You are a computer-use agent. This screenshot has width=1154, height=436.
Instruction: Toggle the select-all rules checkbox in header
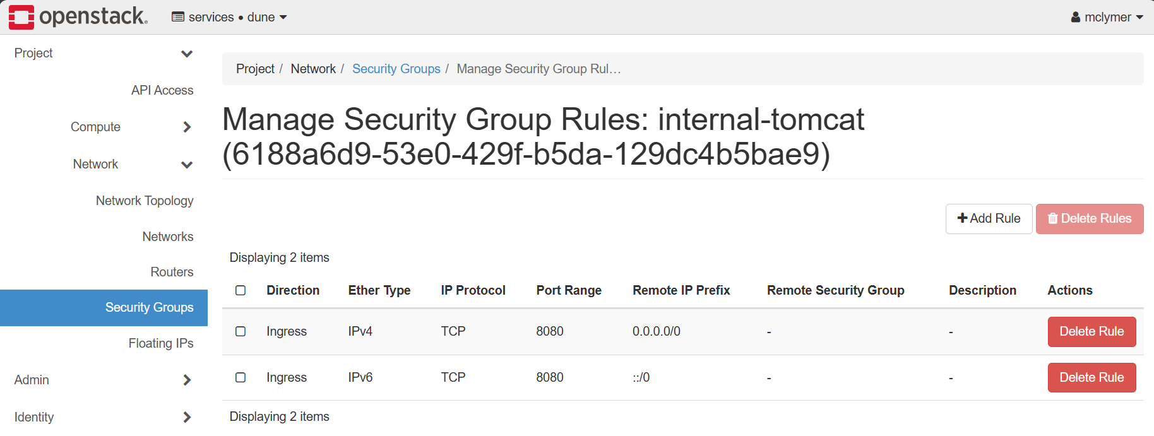coord(241,290)
